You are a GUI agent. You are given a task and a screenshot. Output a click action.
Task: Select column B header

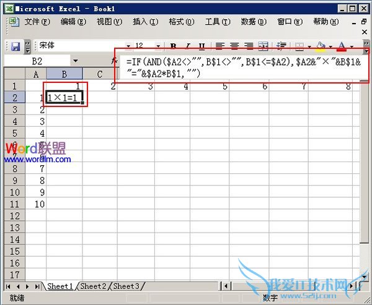64,74
